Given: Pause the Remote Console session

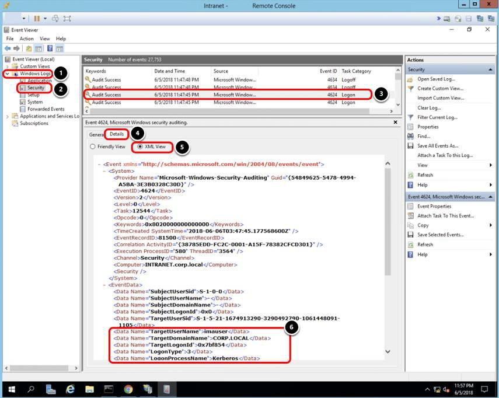Looking at the screenshot, I should click(36, 18).
